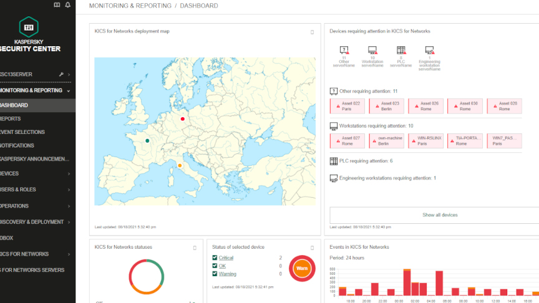
Task: Click the orange Rome marker on map
Action: coord(180,166)
